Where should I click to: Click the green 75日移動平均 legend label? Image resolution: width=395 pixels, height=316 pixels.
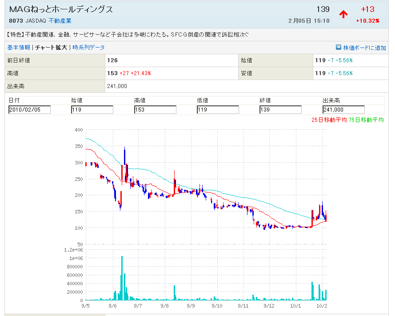coord(367,120)
